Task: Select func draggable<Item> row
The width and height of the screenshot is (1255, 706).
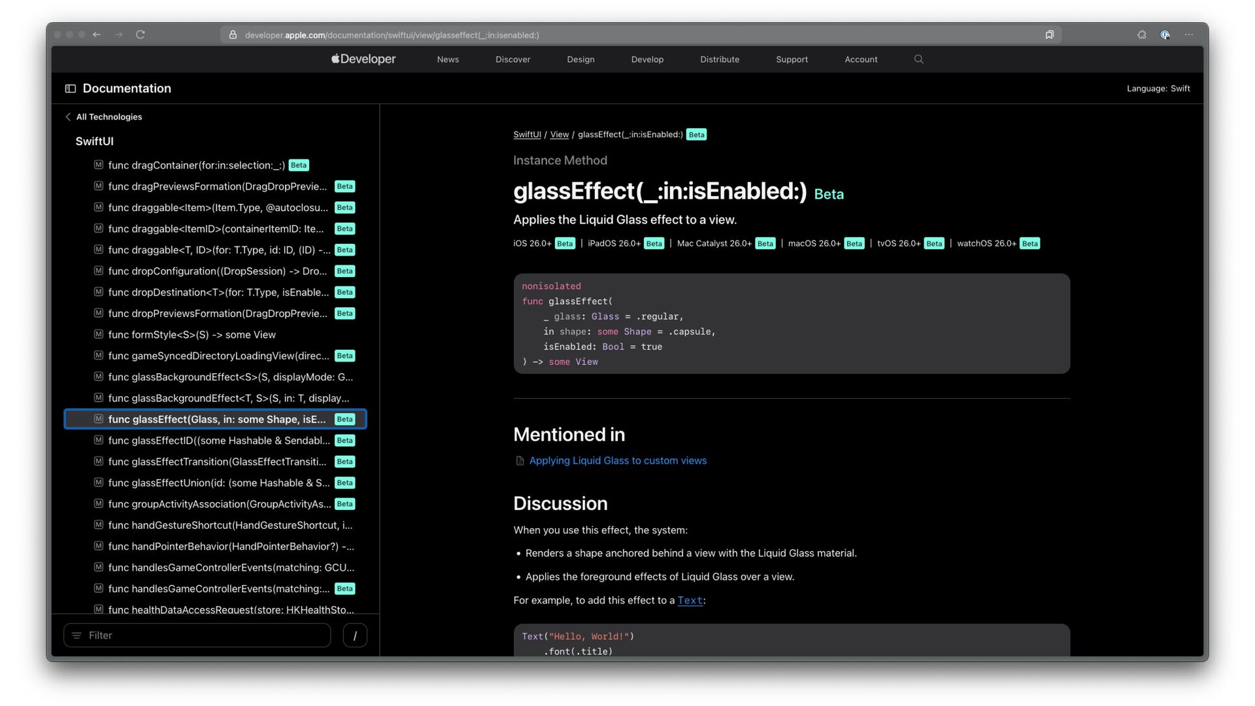Action: [x=215, y=207]
